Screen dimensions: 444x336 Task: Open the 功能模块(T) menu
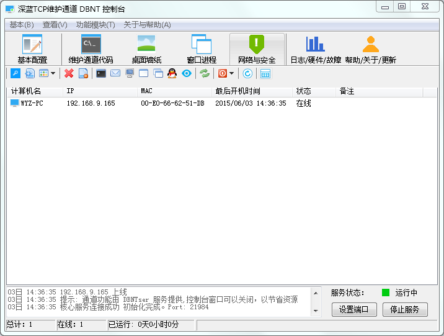pyautogui.click(x=95, y=25)
